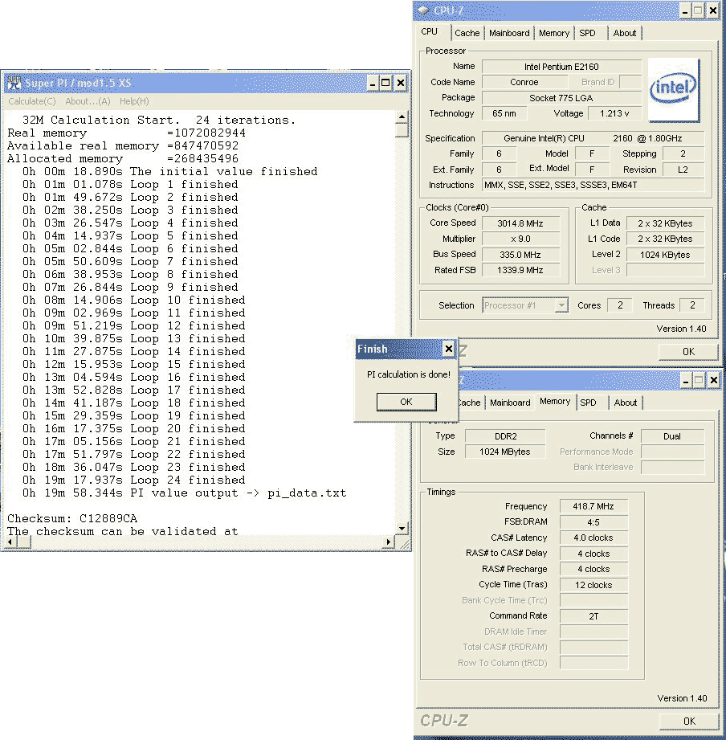The image size is (726, 740).
Task: Click the Package value Socket 775 LGA
Action: [561, 98]
